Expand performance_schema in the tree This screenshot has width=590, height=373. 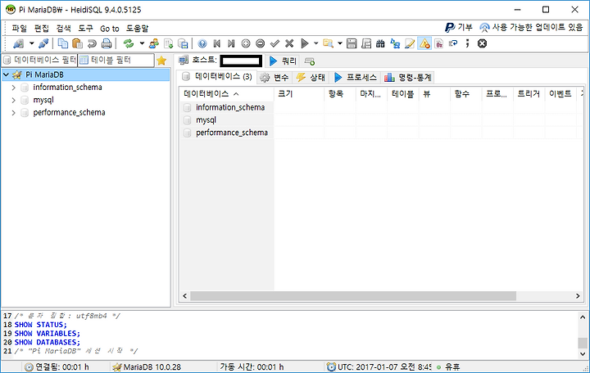click(14, 113)
